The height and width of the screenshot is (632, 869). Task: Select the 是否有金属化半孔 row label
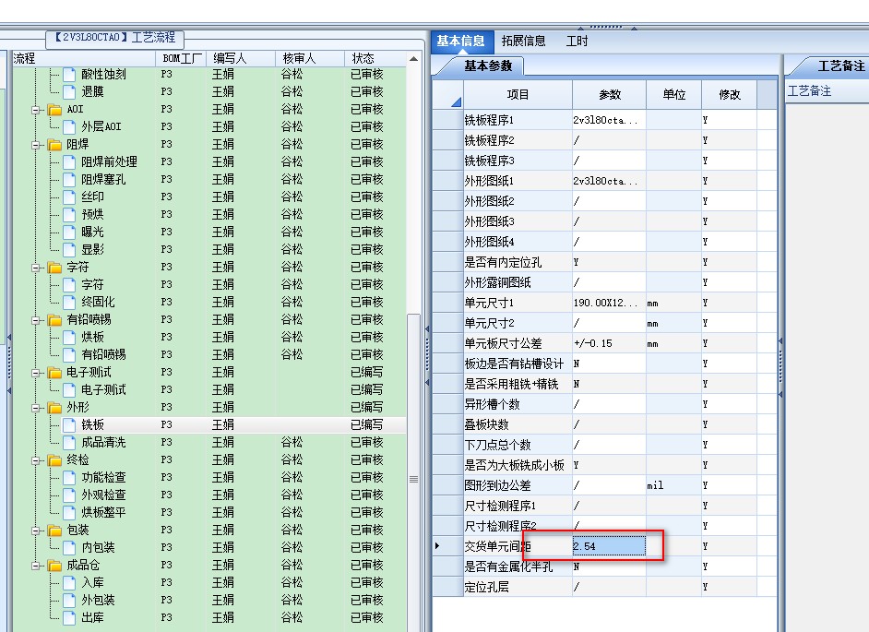(x=508, y=566)
